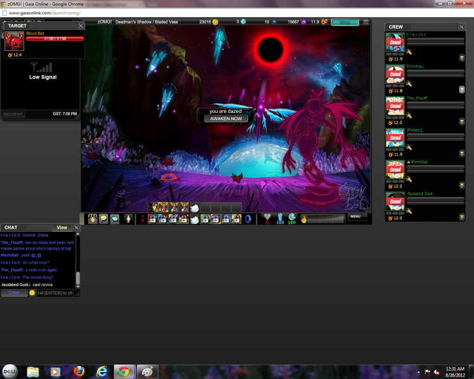Click the buff icon showing count 26
This screenshot has width=474, height=379.
coord(174,207)
